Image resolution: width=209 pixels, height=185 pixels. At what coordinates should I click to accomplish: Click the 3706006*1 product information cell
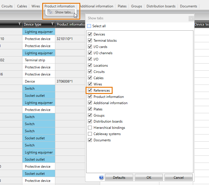65,81
